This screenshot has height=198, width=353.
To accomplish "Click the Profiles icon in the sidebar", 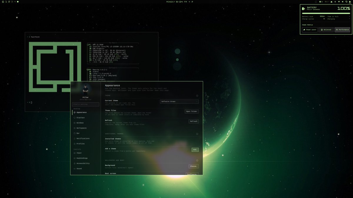I will 74,144.
